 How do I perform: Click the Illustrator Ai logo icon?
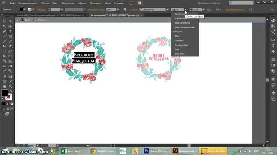tap(3, 3)
